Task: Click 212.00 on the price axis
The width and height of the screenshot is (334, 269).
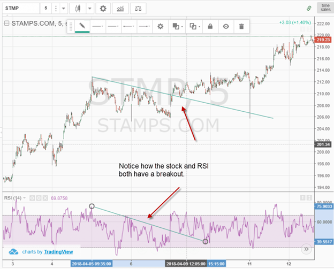Action: pos(323,82)
